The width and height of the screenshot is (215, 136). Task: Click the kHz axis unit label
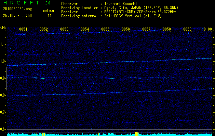point(3,28)
